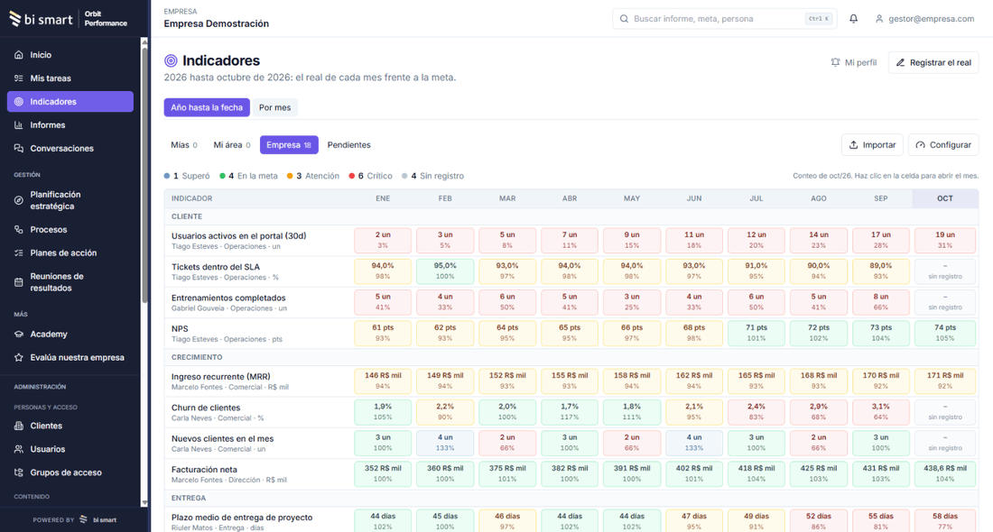Screen dimensions: 993x532
Task: Click the Entrenamientos completados indicator name
Action: point(228,298)
